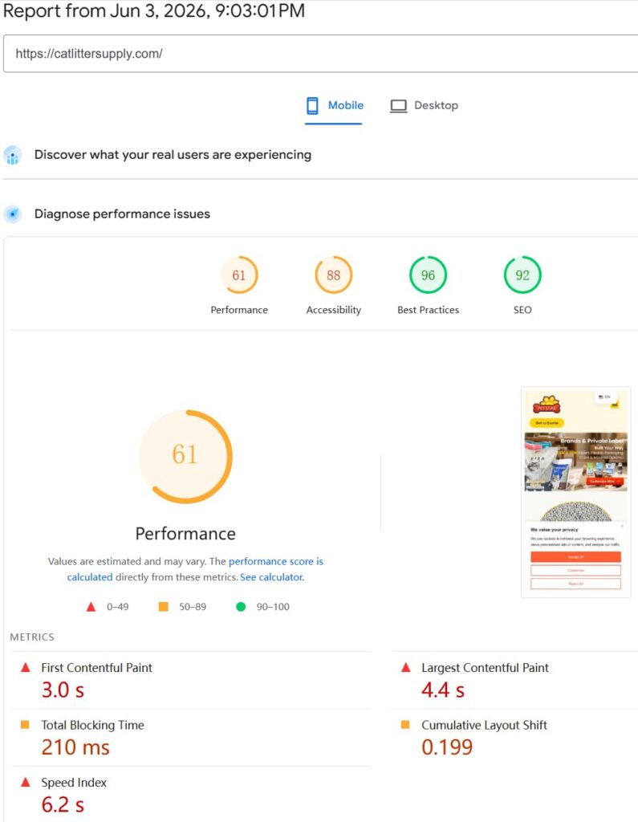Click the orange square beside Total Blocking Time

pyautogui.click(x=25, y=725)
